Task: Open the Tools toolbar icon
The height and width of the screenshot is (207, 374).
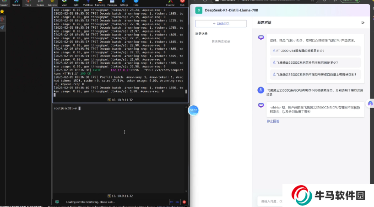Action: (x=28, y=3)
